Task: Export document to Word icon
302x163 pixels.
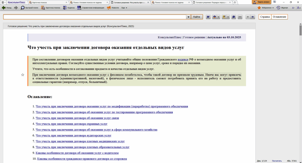Action: tap(208, 17)
